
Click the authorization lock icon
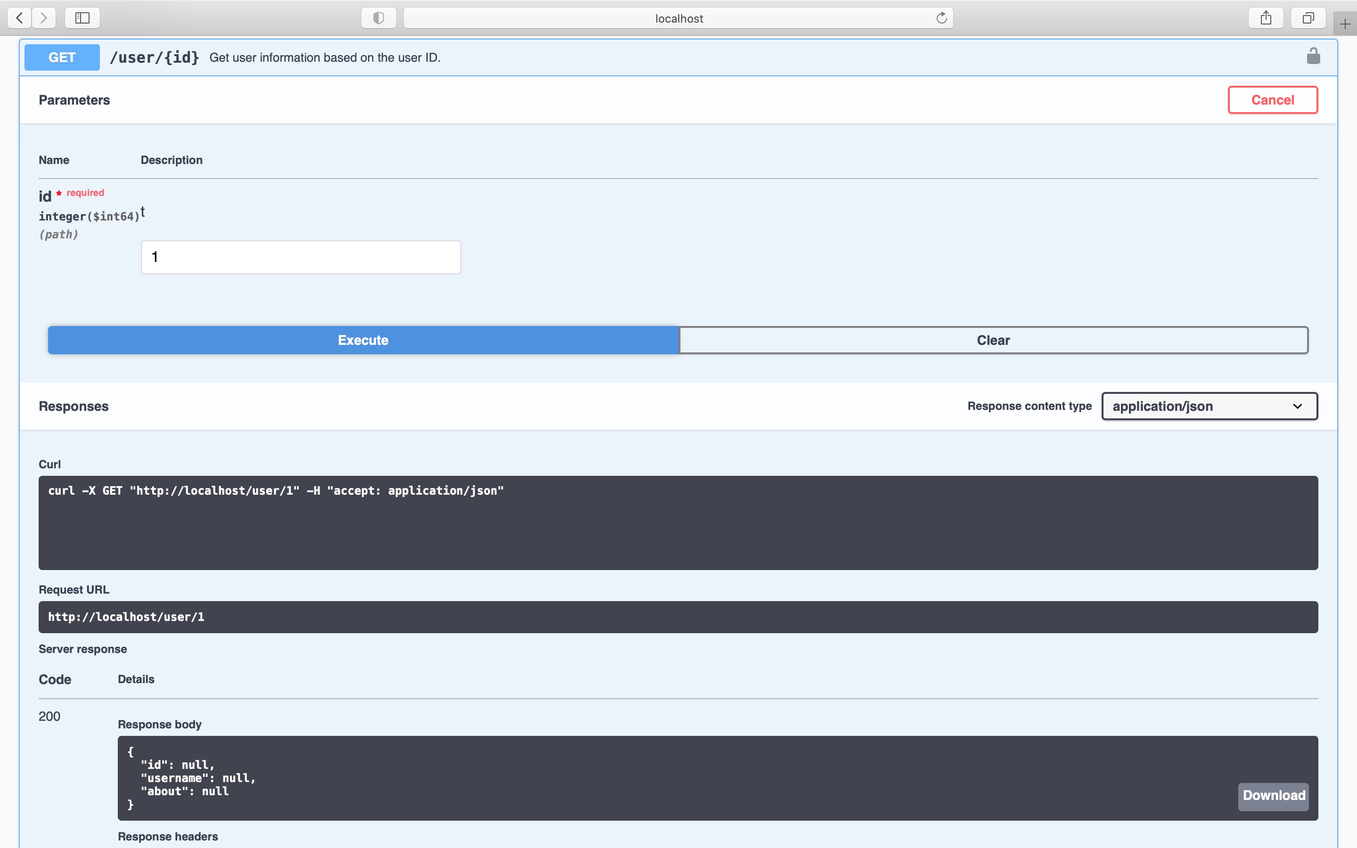1313,57
